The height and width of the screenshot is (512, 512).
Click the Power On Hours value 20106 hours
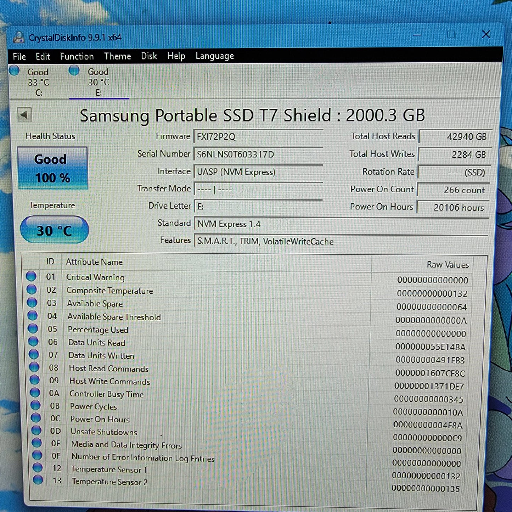(452, 208)
